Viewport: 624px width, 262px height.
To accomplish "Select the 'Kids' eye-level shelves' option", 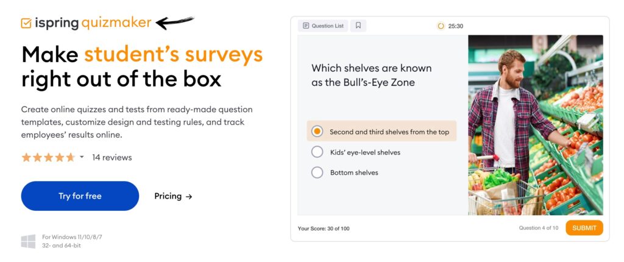I will coord(317,152).
